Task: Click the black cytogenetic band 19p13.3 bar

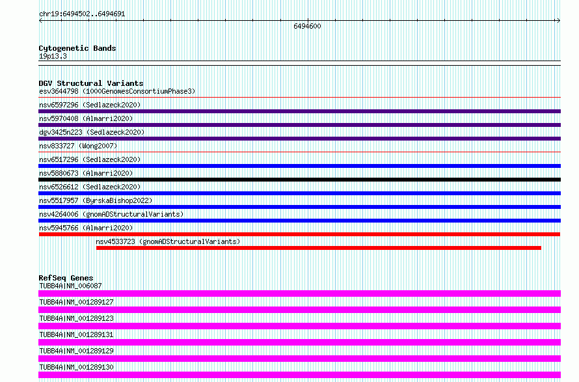Action: pos(299,63)
